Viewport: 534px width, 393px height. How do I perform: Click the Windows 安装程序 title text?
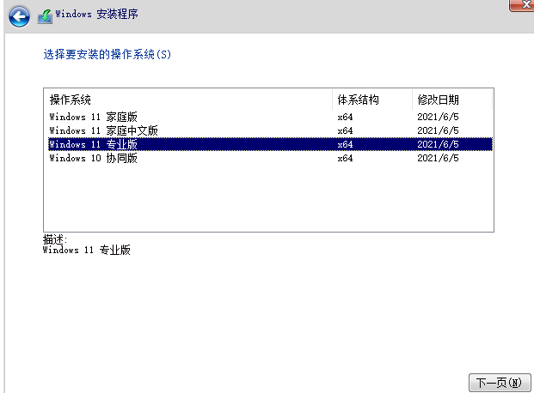[96, 14]
